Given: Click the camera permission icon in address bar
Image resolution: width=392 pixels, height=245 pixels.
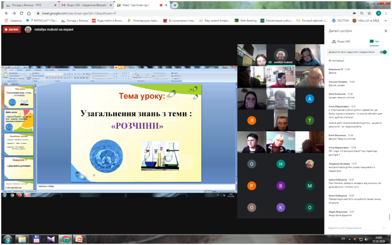Looking at the screenshot, I should tap(355, 14).
